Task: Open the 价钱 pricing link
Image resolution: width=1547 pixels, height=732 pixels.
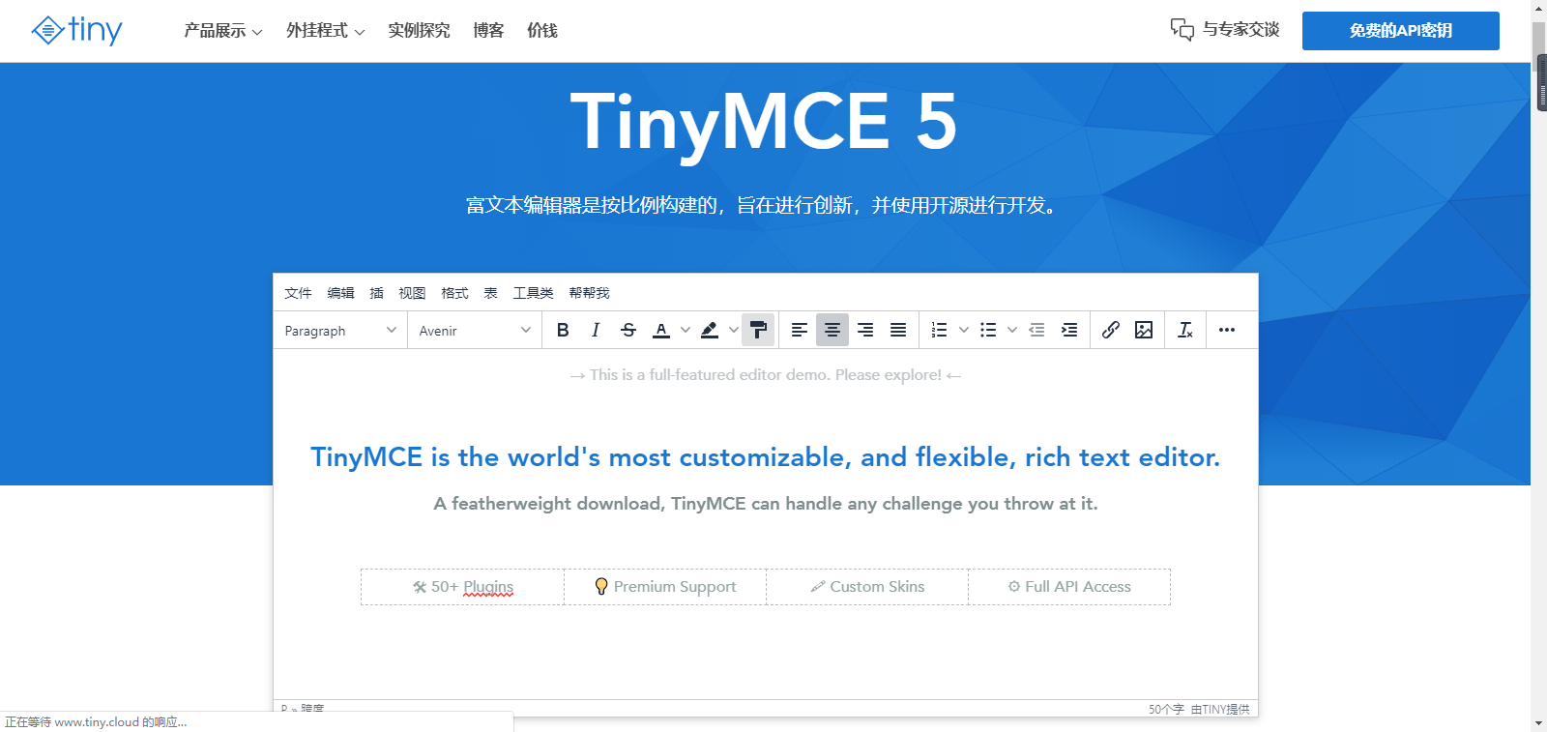Action: [542, 31]
